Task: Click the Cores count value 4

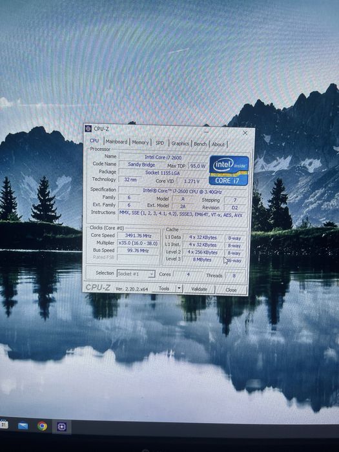Action: 189,274
